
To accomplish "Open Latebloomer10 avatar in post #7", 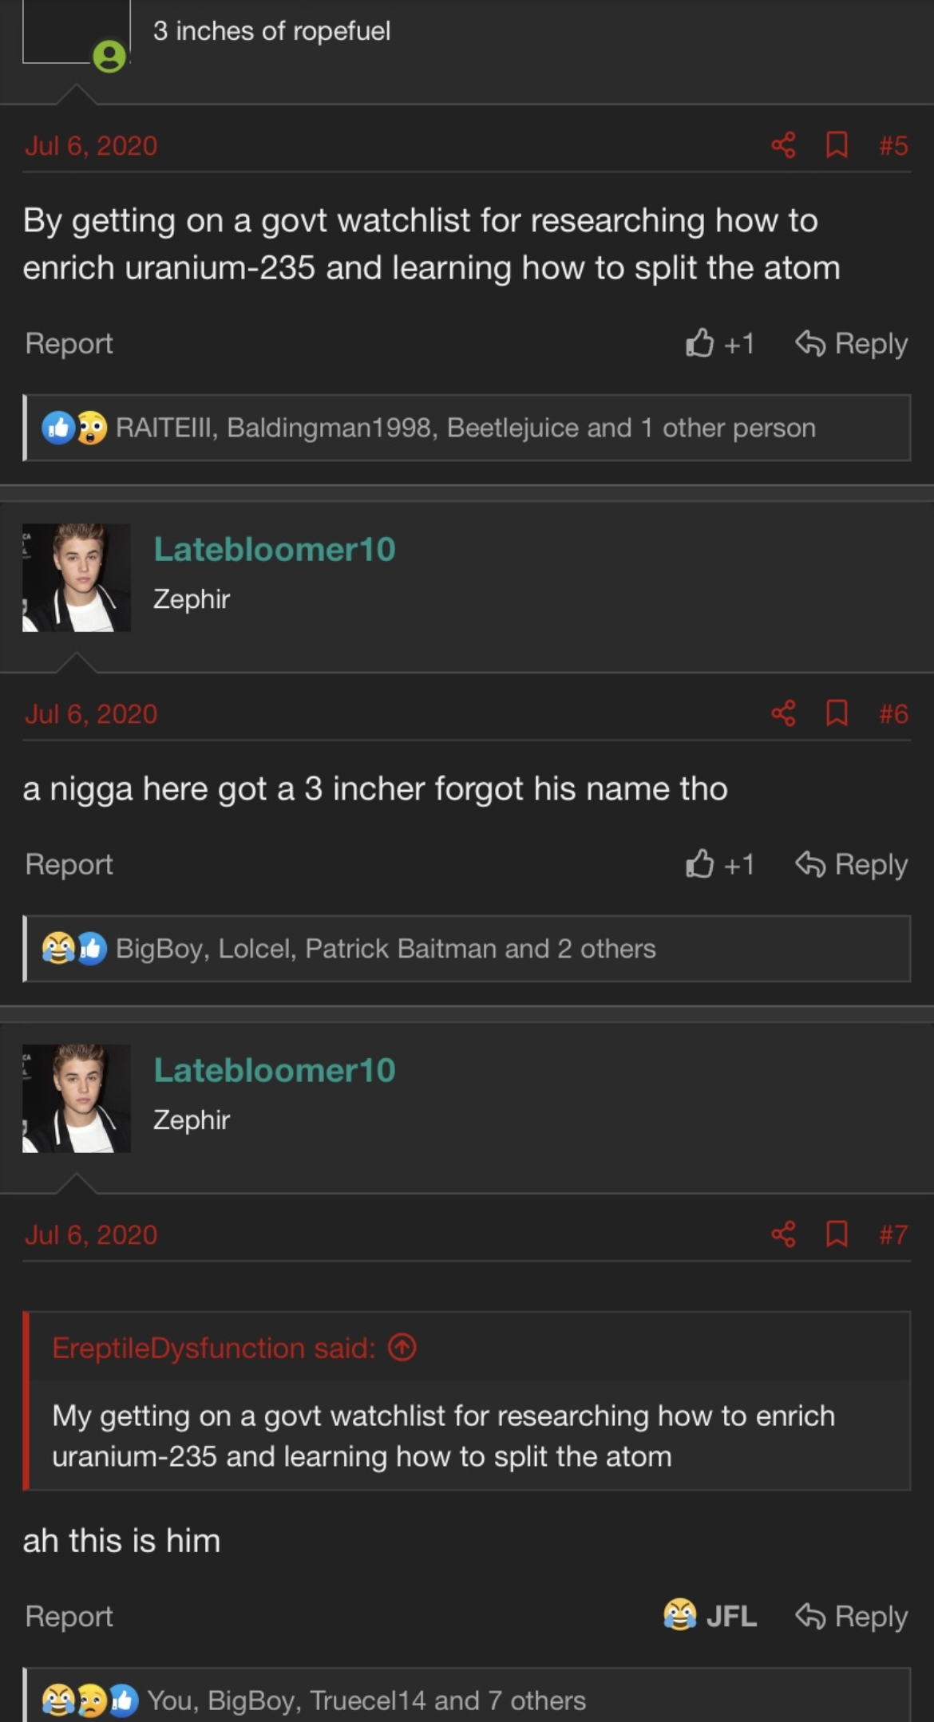I will coord(77,1098).
